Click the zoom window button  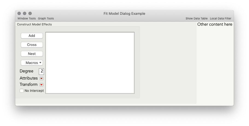pos(30,13)
